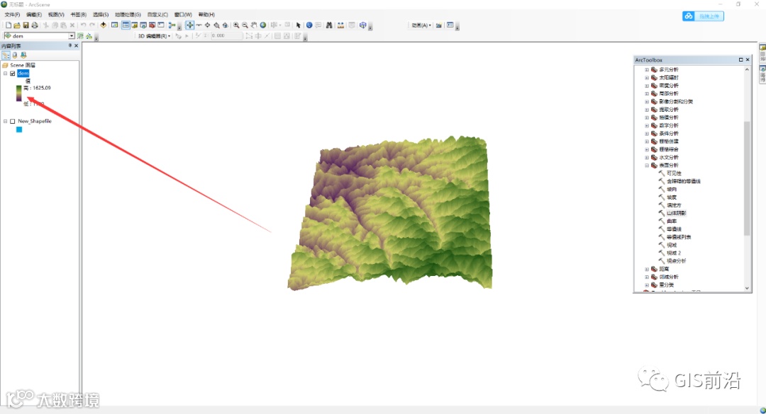Screen dimensions: 766x414
Task: Open the dem layer dropdown in toolbar
Action: tap(72, 35)
